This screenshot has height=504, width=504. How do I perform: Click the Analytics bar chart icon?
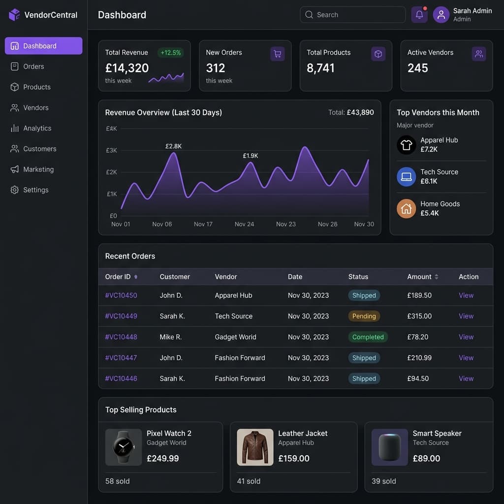(15, 128)
